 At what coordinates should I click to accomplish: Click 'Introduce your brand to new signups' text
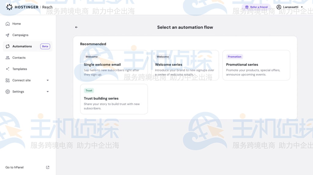coord(184,72)
